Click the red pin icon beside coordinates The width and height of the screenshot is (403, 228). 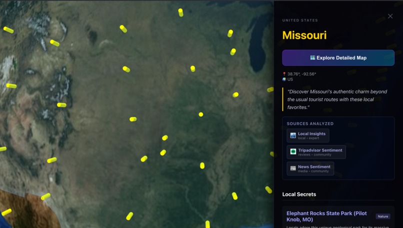[284, 74]
